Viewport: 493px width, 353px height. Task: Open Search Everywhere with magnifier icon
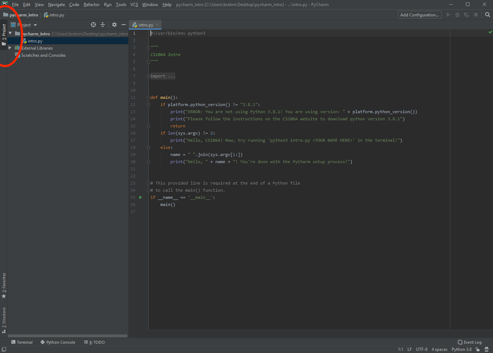[487, 15]
